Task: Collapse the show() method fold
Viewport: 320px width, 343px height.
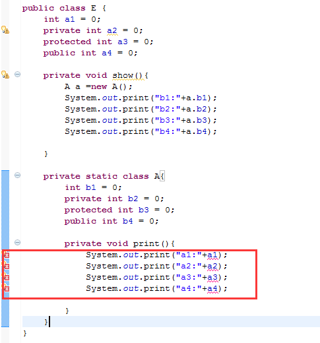Action: click(x=17, y=75)
